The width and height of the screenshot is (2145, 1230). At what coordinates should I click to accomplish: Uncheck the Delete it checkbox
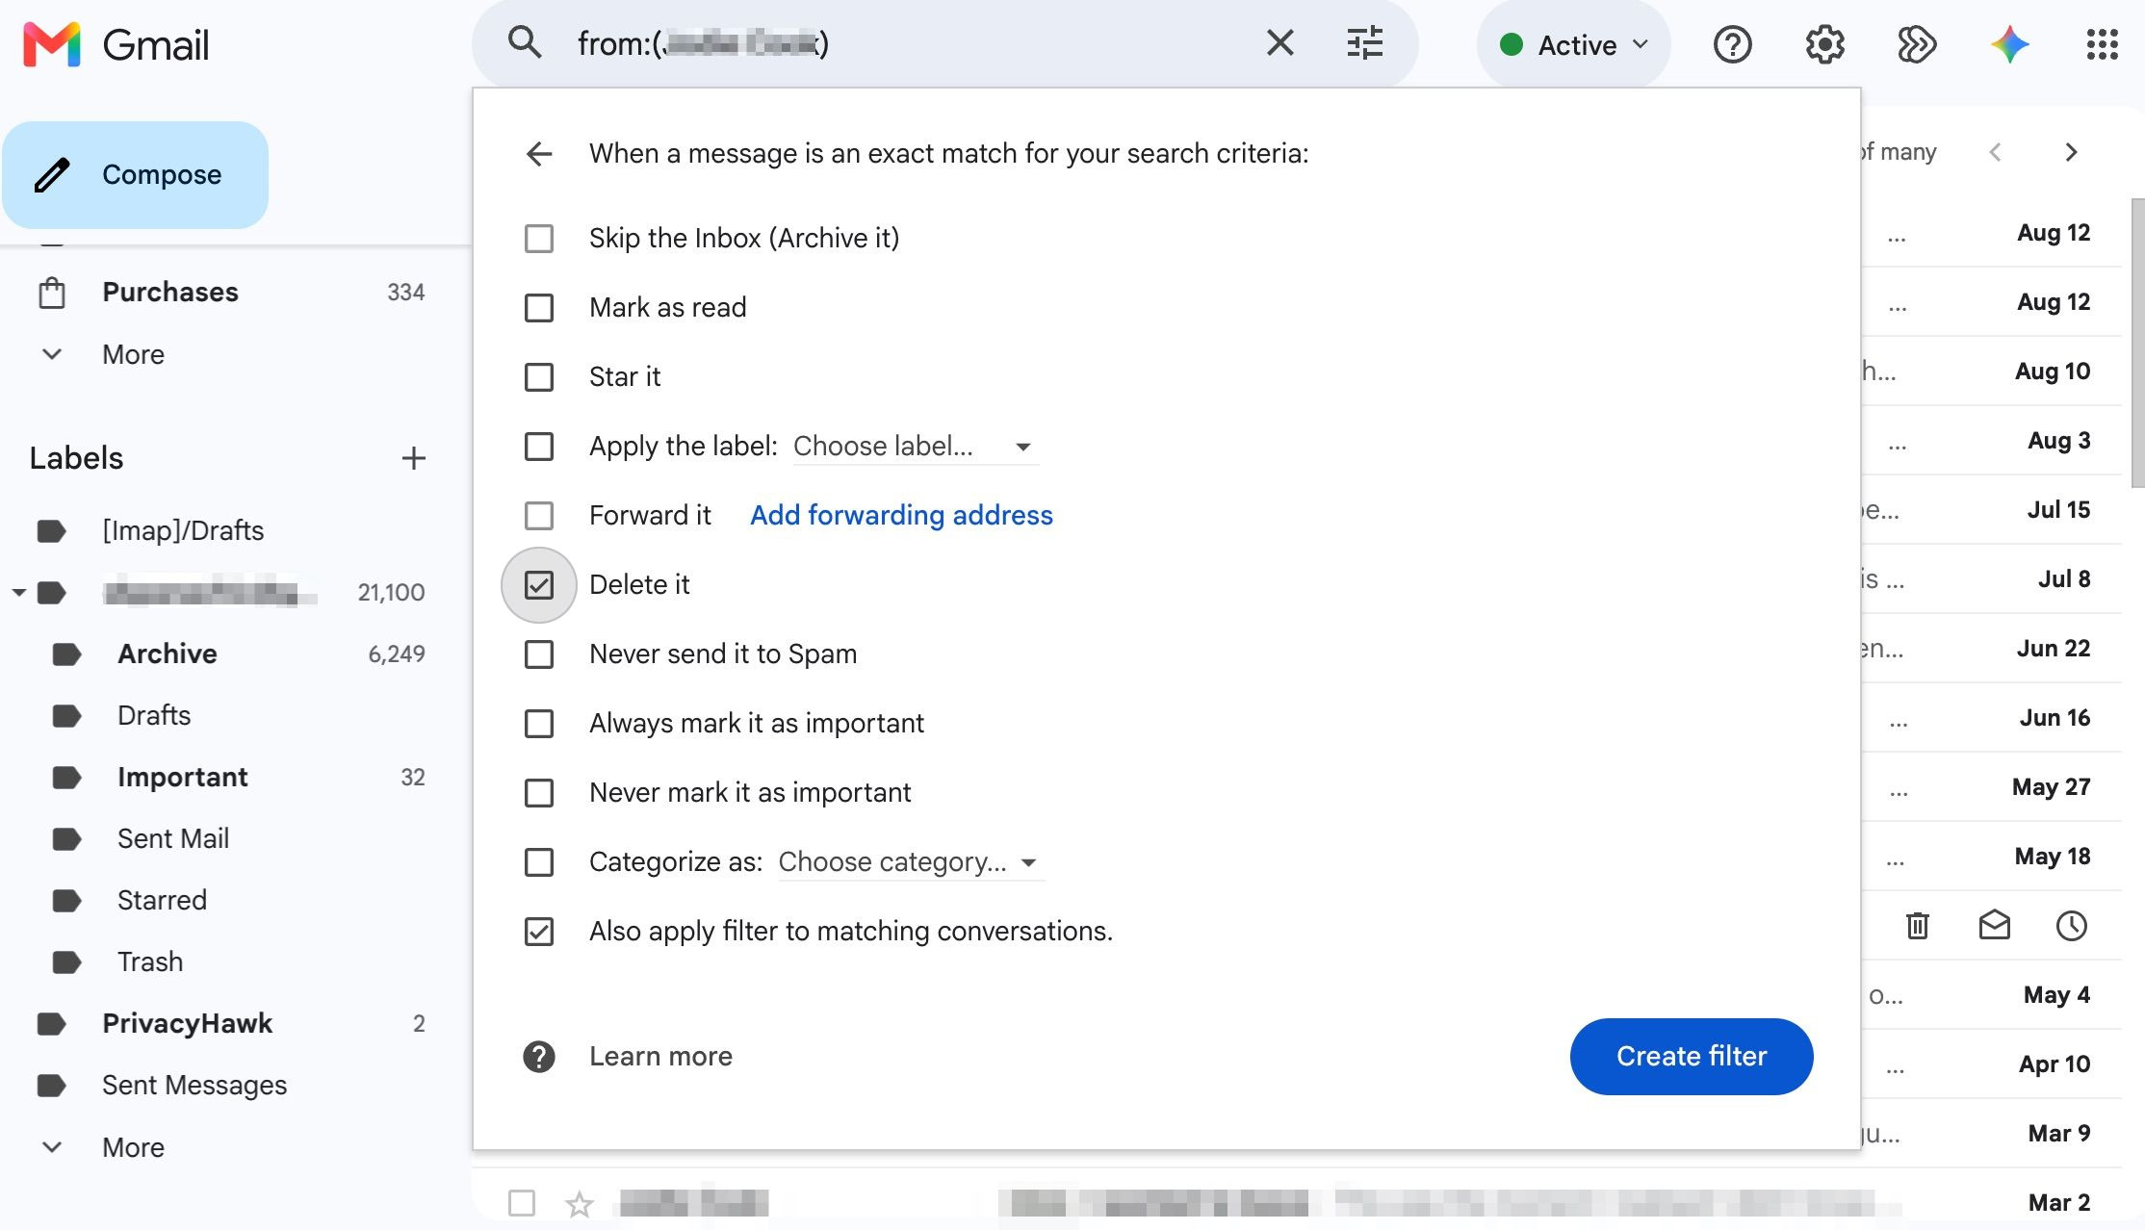pyautogui.click(x=539, y=584)
